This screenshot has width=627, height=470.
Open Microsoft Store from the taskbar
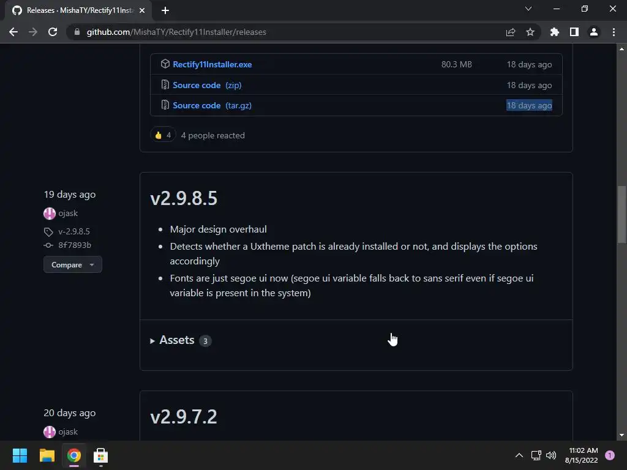coord(101,455)
